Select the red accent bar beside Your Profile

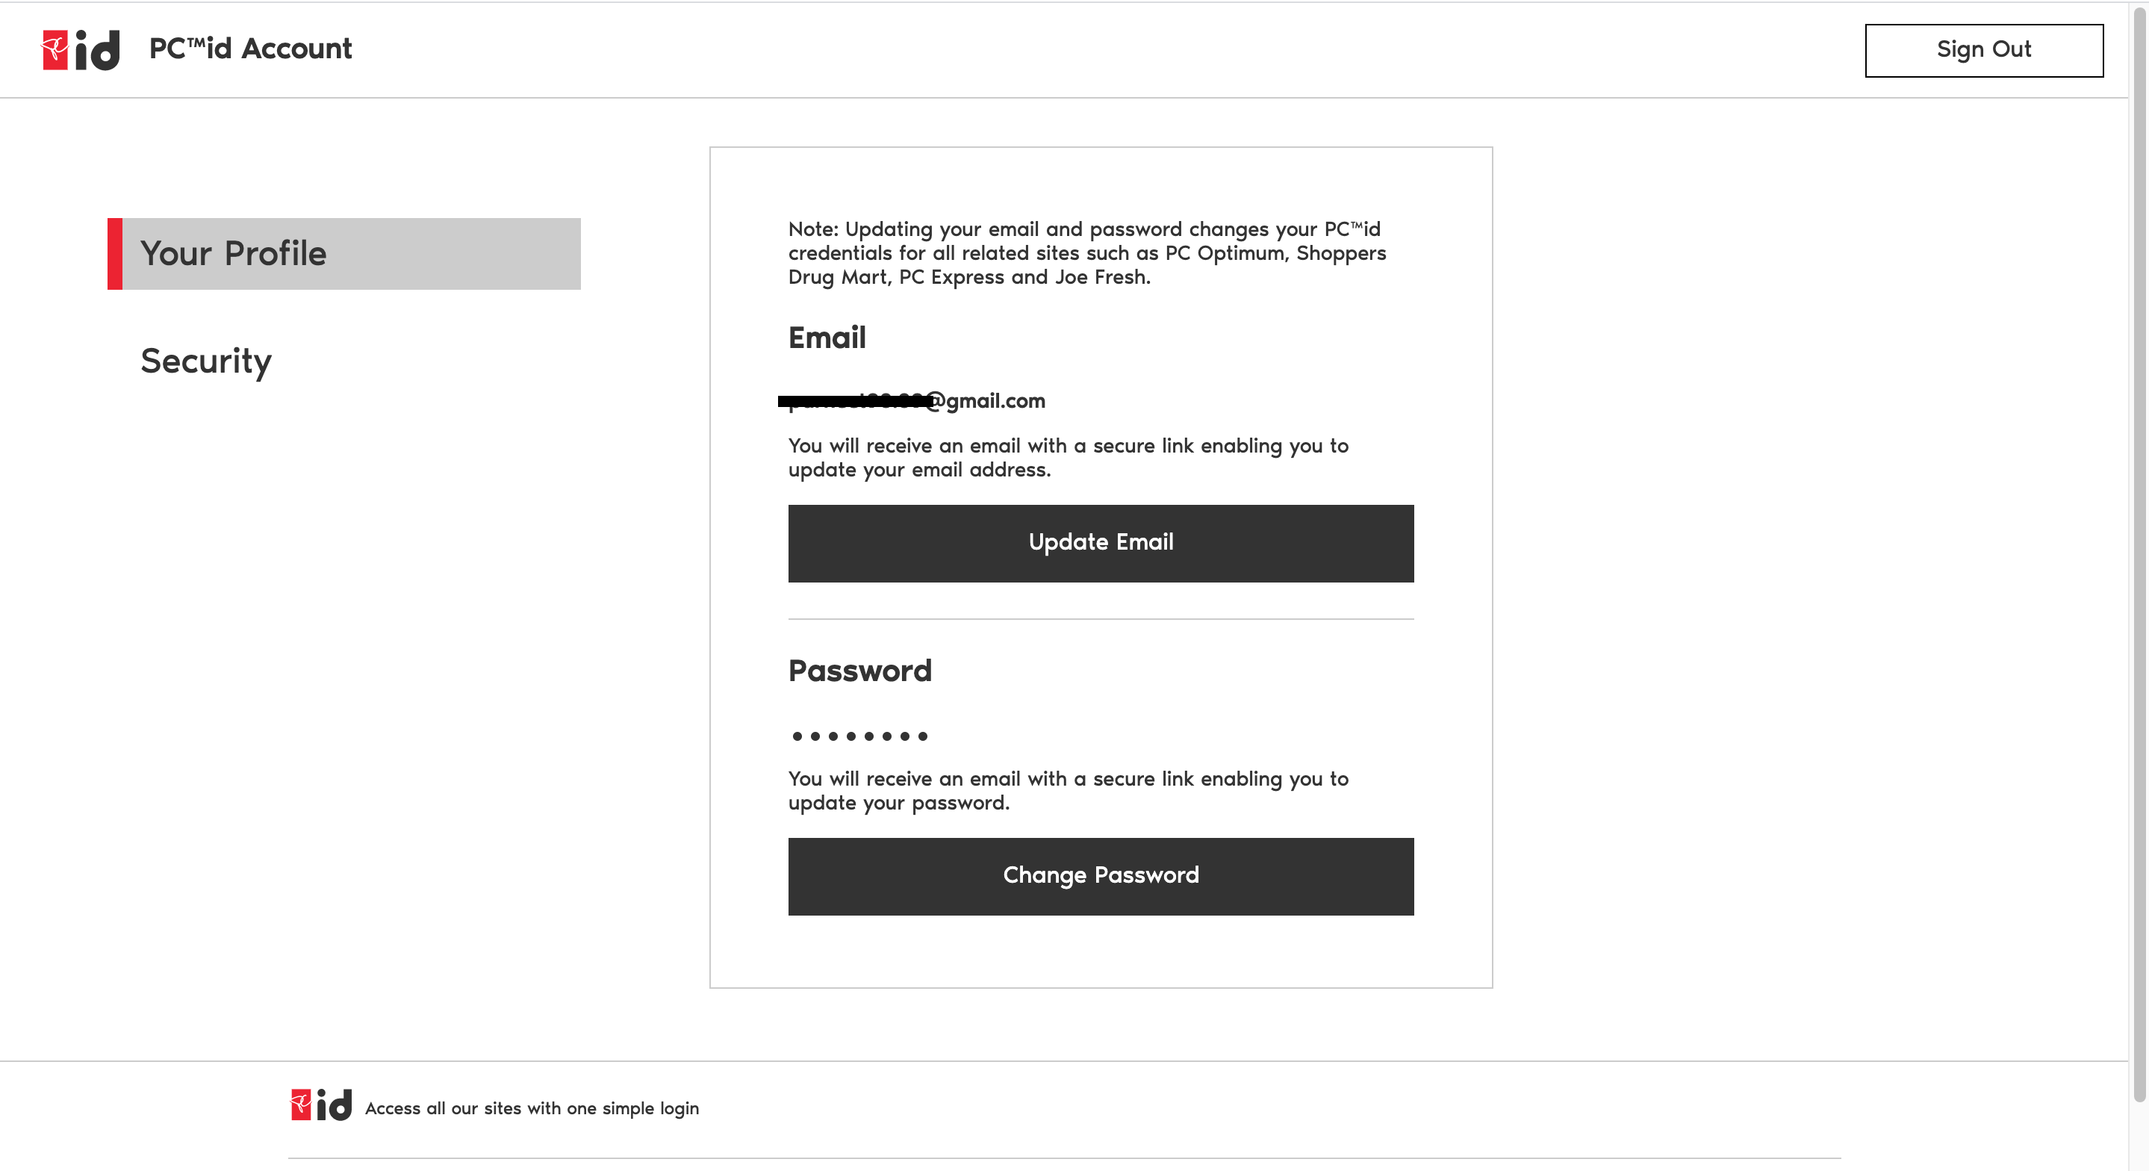point(115,253)
